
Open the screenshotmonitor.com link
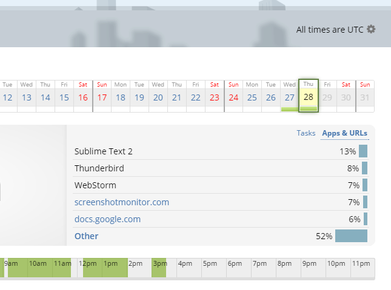(122, 202)
